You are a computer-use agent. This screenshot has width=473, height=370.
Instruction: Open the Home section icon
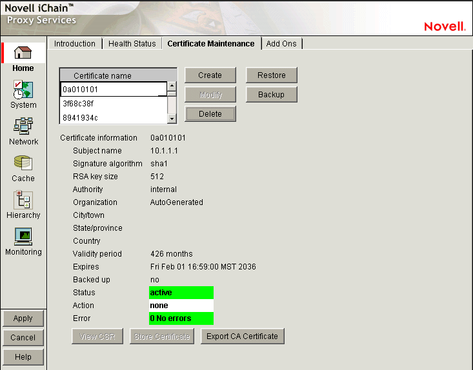(x=23, y=53)
